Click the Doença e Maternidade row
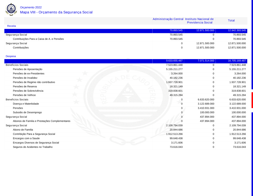253x196 pixels. tap(26, 104)
